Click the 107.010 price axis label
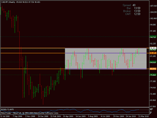The height and width of the screenshot is (118, 157). pyautogui.click(x=153, y=6)
